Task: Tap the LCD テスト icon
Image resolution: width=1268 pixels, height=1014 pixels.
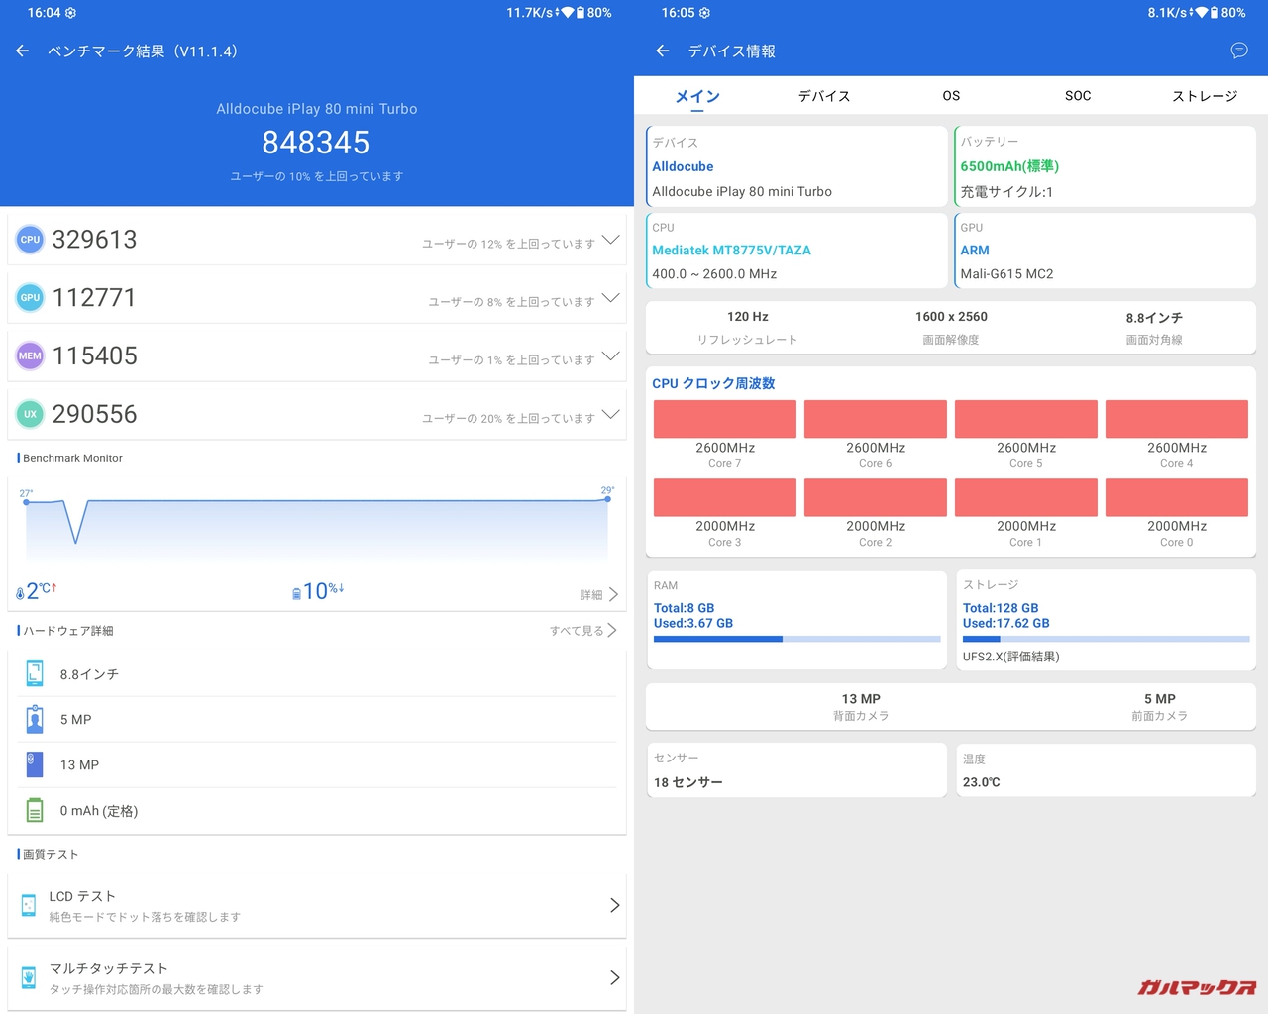Action: [x=29, y=905]
